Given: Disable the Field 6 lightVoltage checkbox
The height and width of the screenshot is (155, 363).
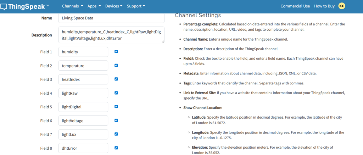Looking at the screenshot, I should (x=116, y=120).
